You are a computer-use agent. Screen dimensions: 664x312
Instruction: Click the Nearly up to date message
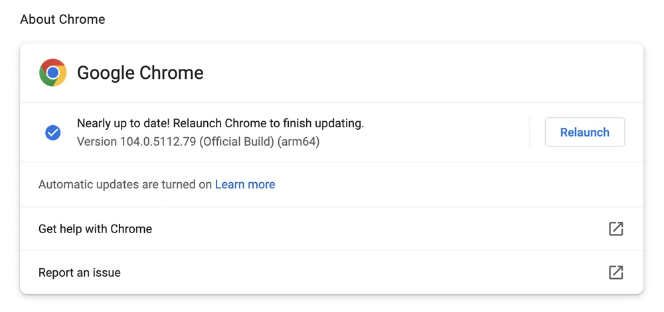tap(123, 123)
